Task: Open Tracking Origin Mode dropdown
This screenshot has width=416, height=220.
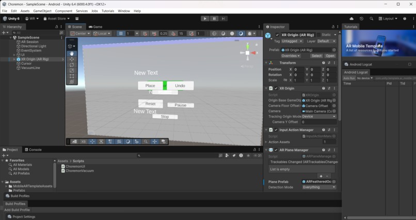Action: [319, 116]
